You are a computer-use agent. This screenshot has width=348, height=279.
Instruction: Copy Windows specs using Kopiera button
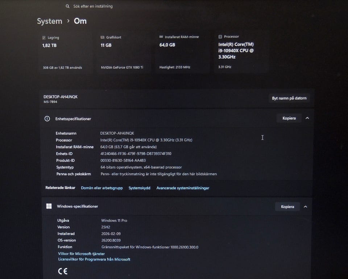[287, 207]
